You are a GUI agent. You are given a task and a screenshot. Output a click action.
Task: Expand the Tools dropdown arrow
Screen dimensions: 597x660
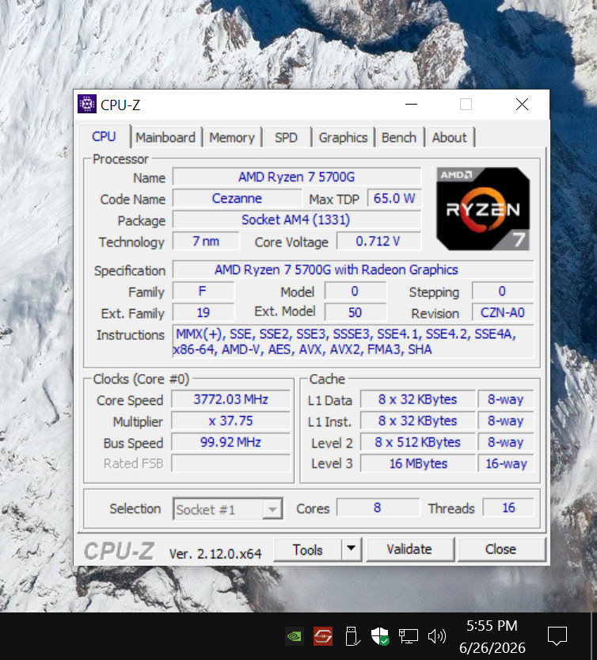click(352, 550)
